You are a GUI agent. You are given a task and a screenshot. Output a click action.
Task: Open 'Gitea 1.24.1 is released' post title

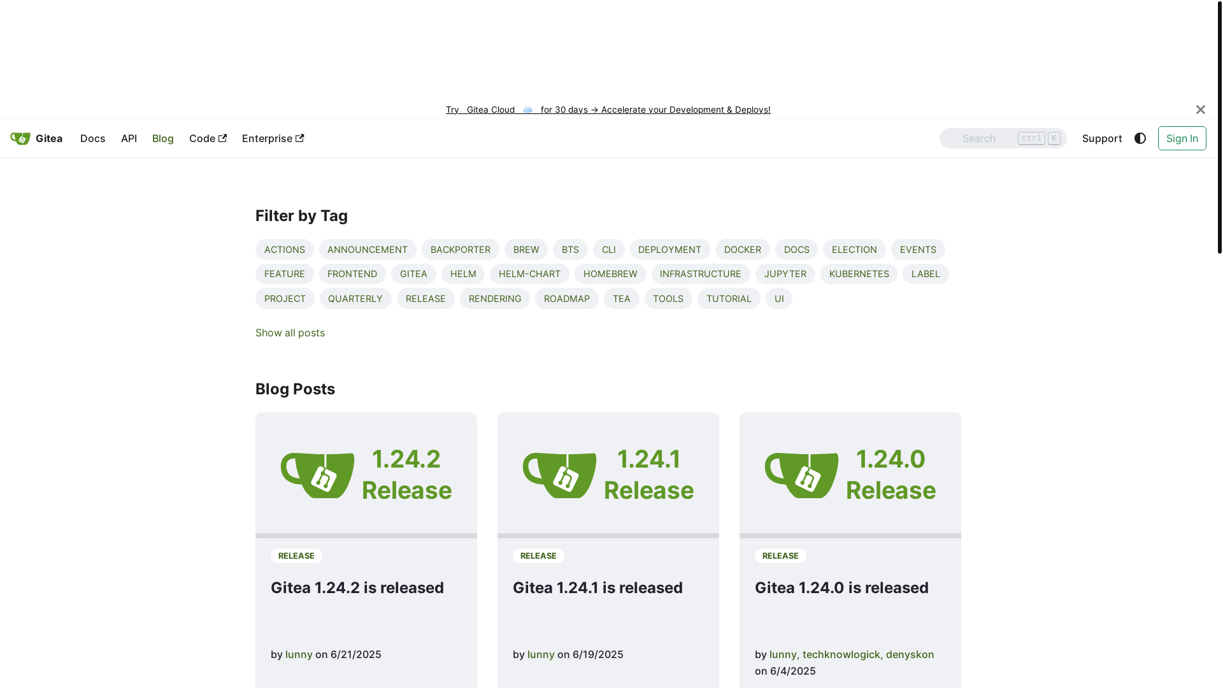[x=597, y=587]
